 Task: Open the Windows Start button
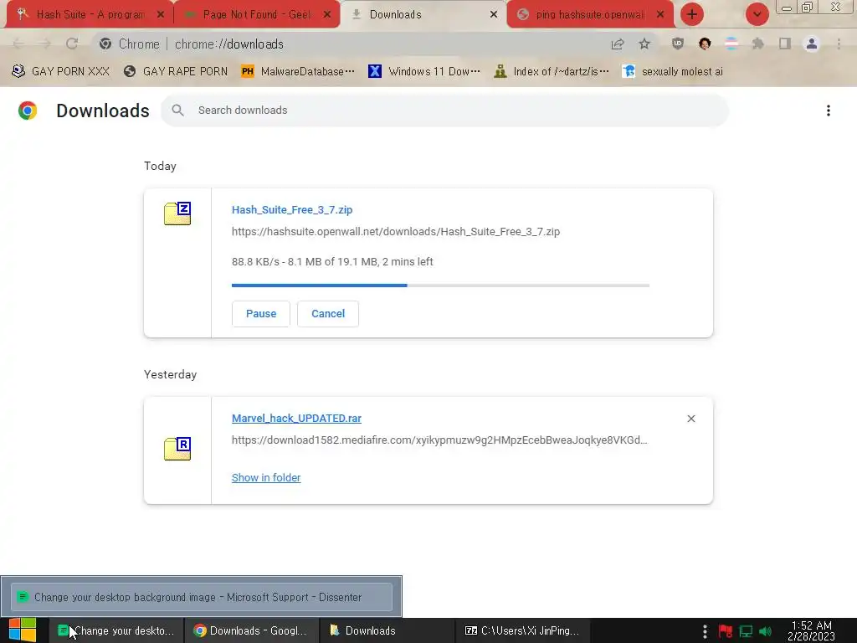coord(23,631)
